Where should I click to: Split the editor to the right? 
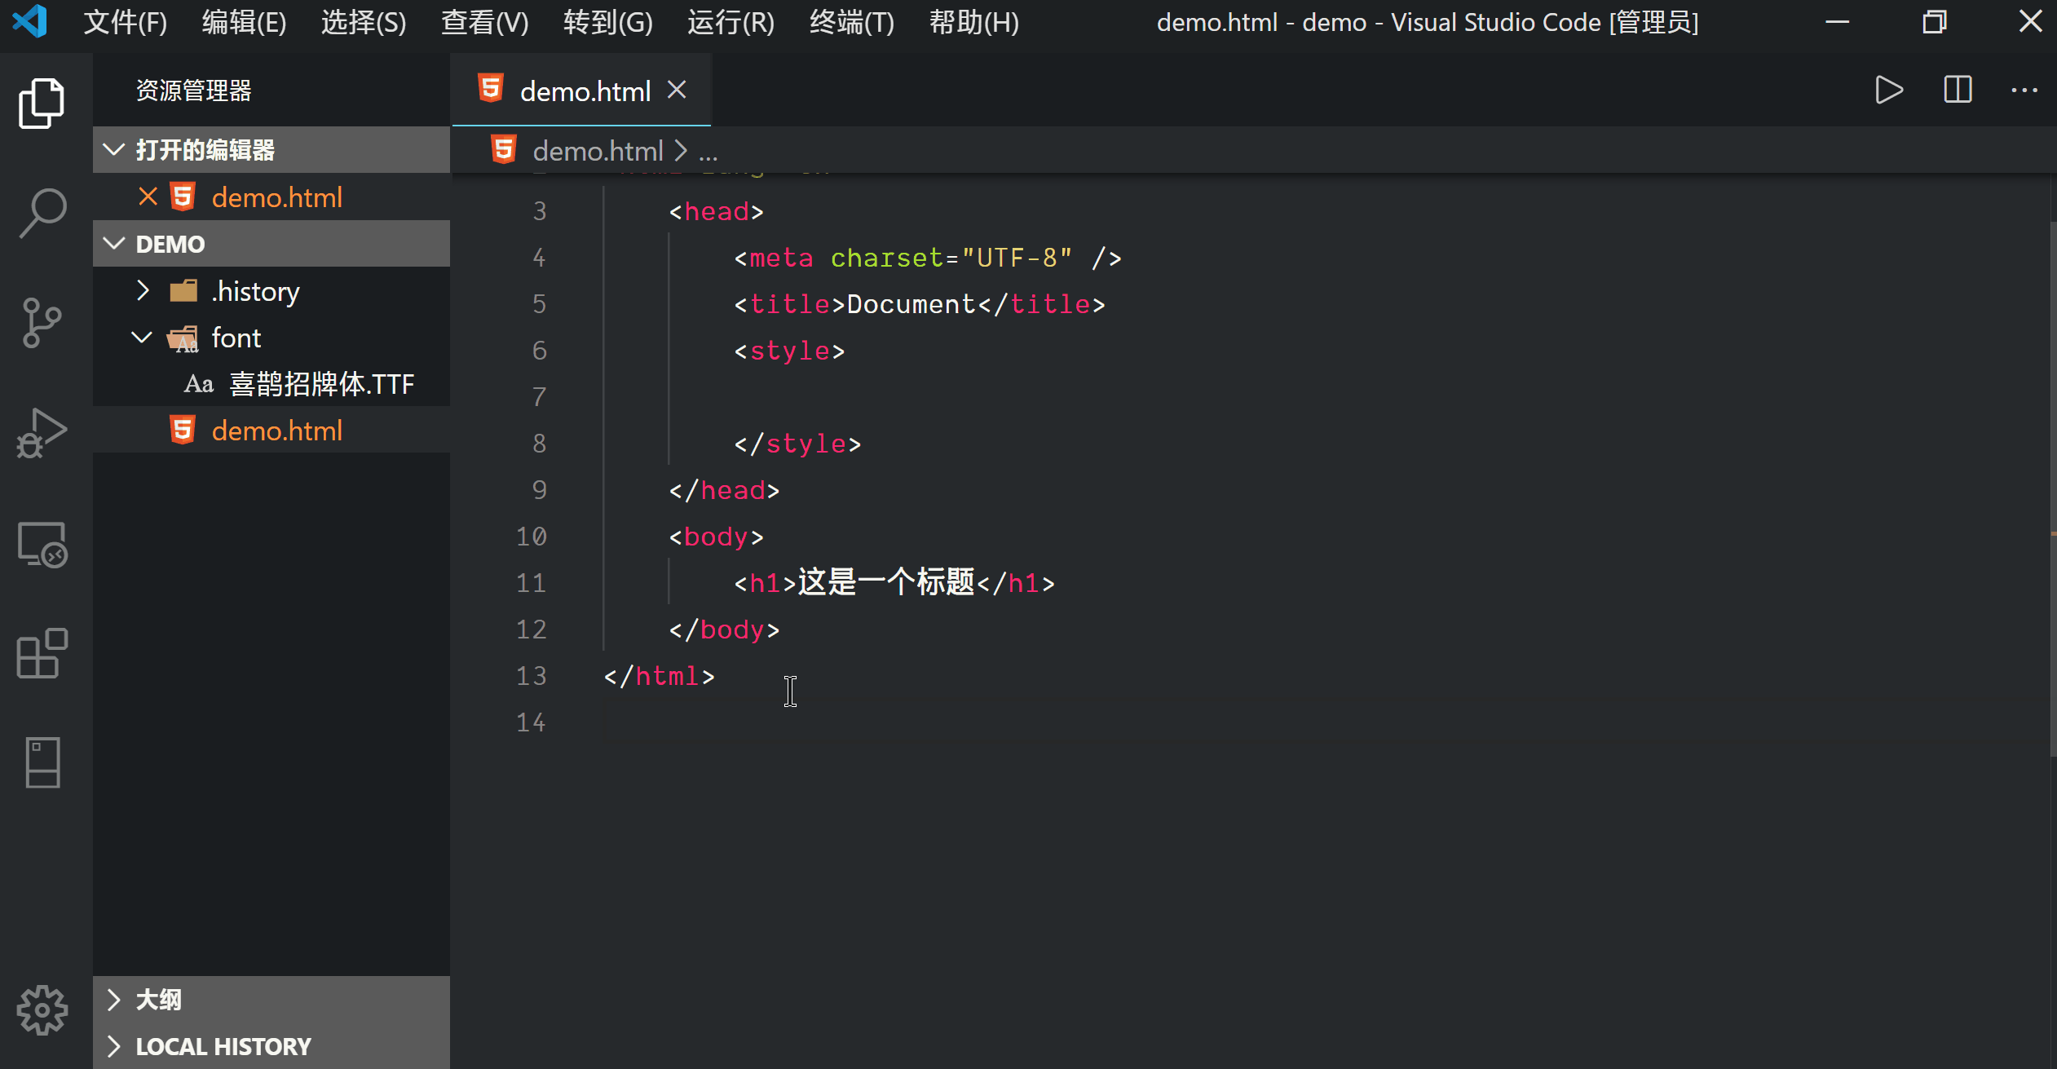[x=1957, y=90]
